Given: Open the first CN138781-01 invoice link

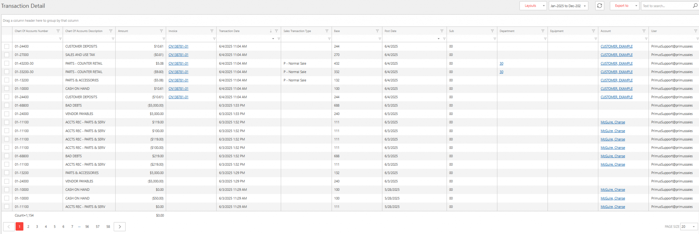Looking at the screenshot, I should pos(179,46).
